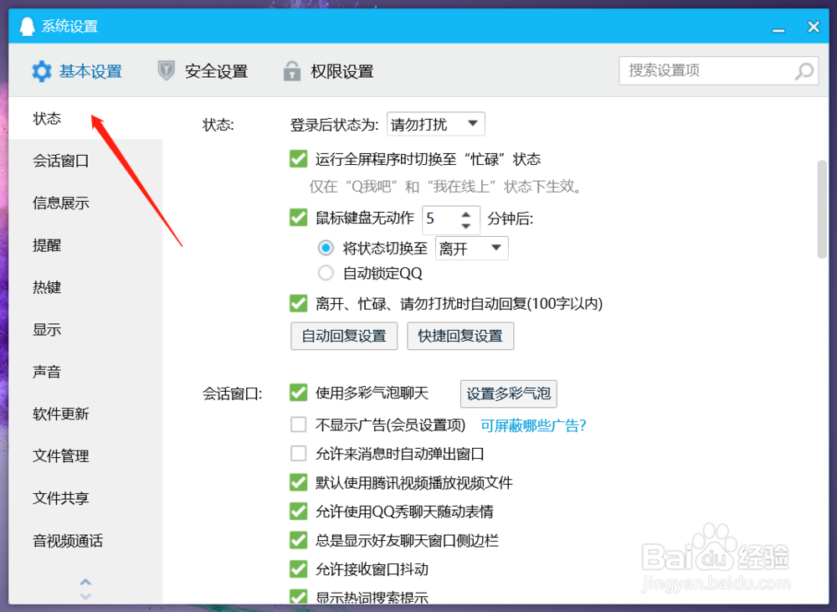Click the 自动回复设置 button
This screenshot has height=612, width=837.
[x=343, y=337]
